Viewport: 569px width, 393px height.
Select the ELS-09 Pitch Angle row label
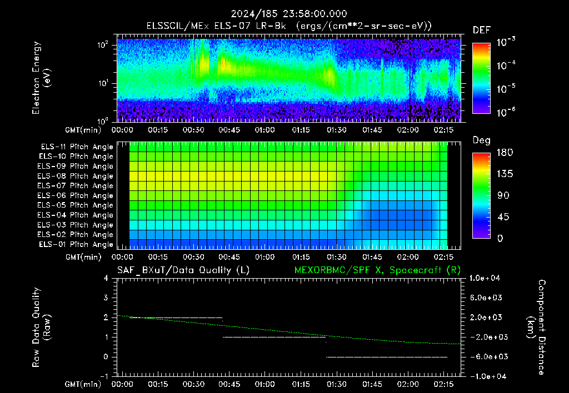(x=76, y=167)
